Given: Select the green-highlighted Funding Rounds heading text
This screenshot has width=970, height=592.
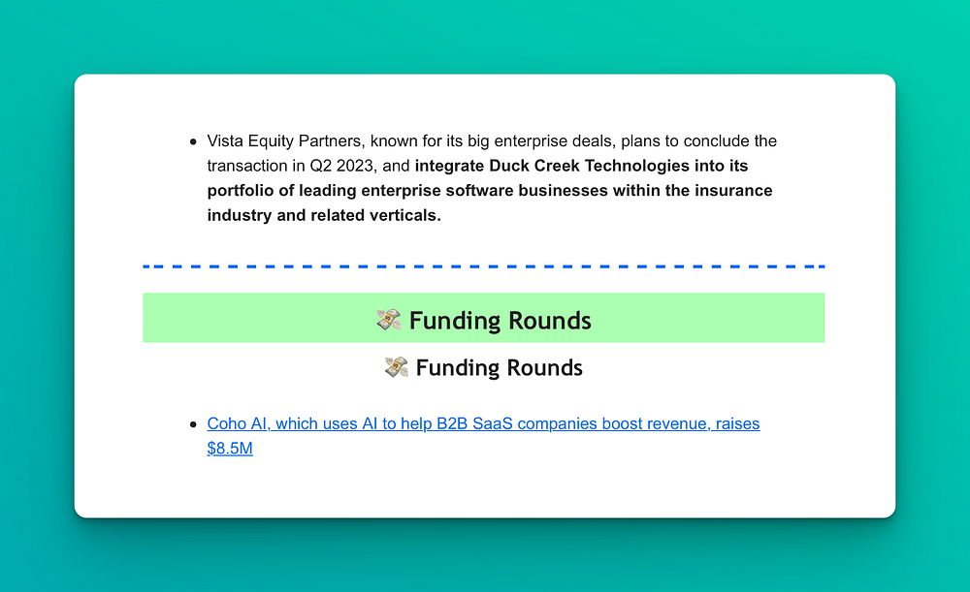Looking at the screenshot, I should click(500, 321).
